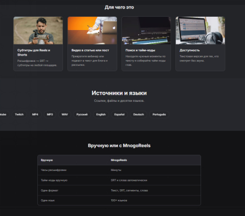Screen dimensions: 245x216
Task: Click the 'Один язык' table cell
Action: coord(48,200)
